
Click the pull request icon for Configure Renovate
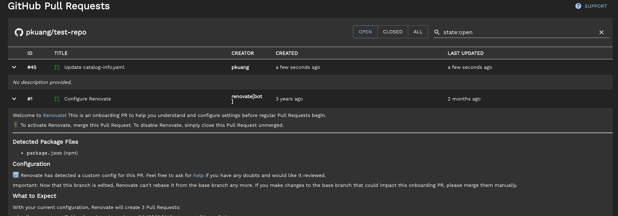tap(57, 99)
